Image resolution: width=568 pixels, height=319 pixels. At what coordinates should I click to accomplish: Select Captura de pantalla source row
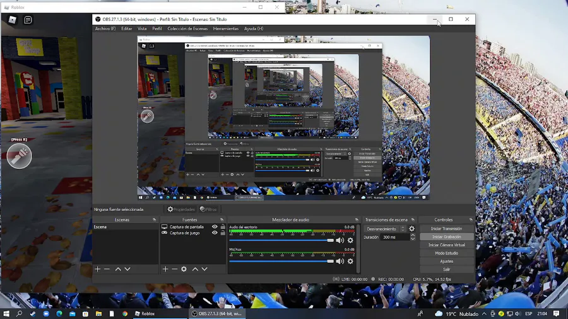(x=186, y=227)
